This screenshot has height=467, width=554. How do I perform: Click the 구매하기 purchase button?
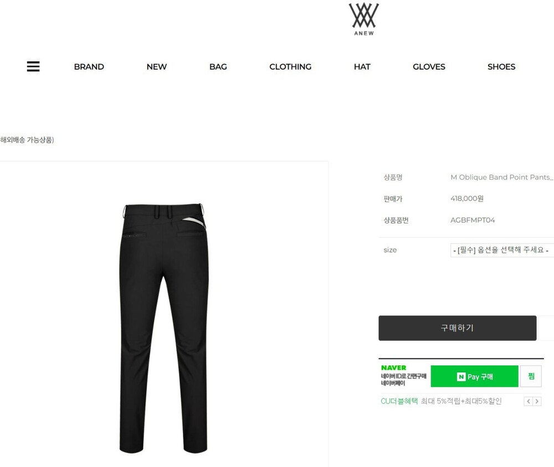[458, 328]
